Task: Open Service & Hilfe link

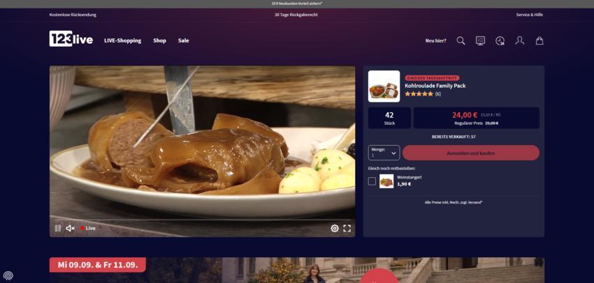Action: click(529, 15)
